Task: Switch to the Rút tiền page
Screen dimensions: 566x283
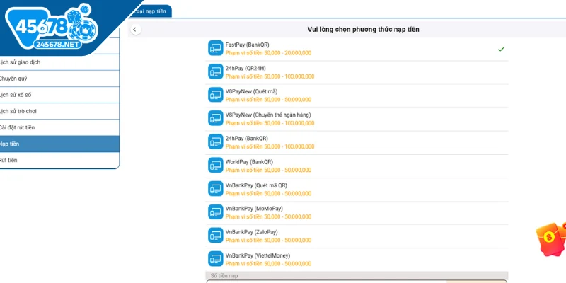Action: 59,161
